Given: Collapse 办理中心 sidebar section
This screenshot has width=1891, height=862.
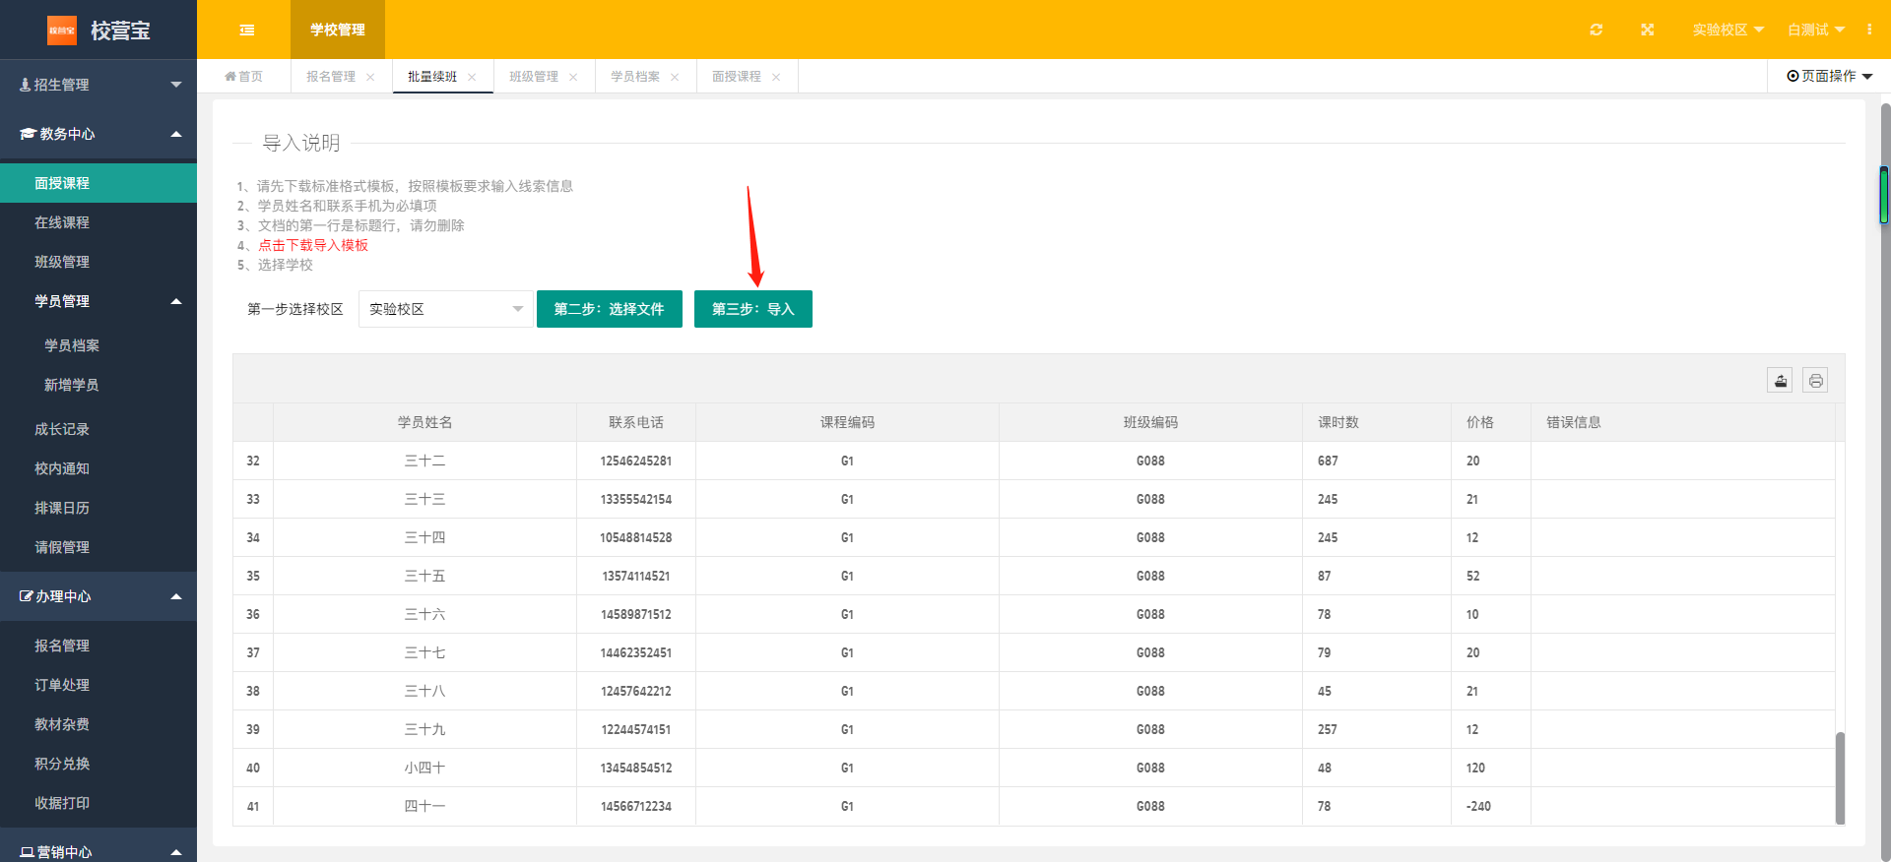Looking at the screenshot, I should 98,596.
